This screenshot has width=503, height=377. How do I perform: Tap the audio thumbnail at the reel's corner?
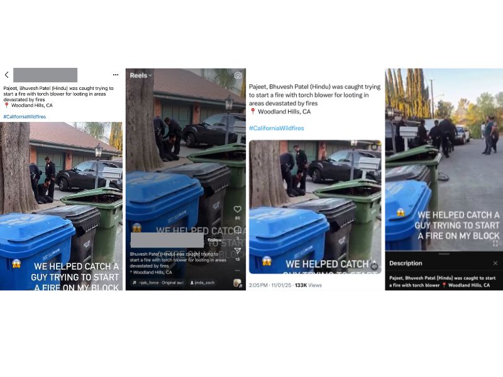[238, 283]
